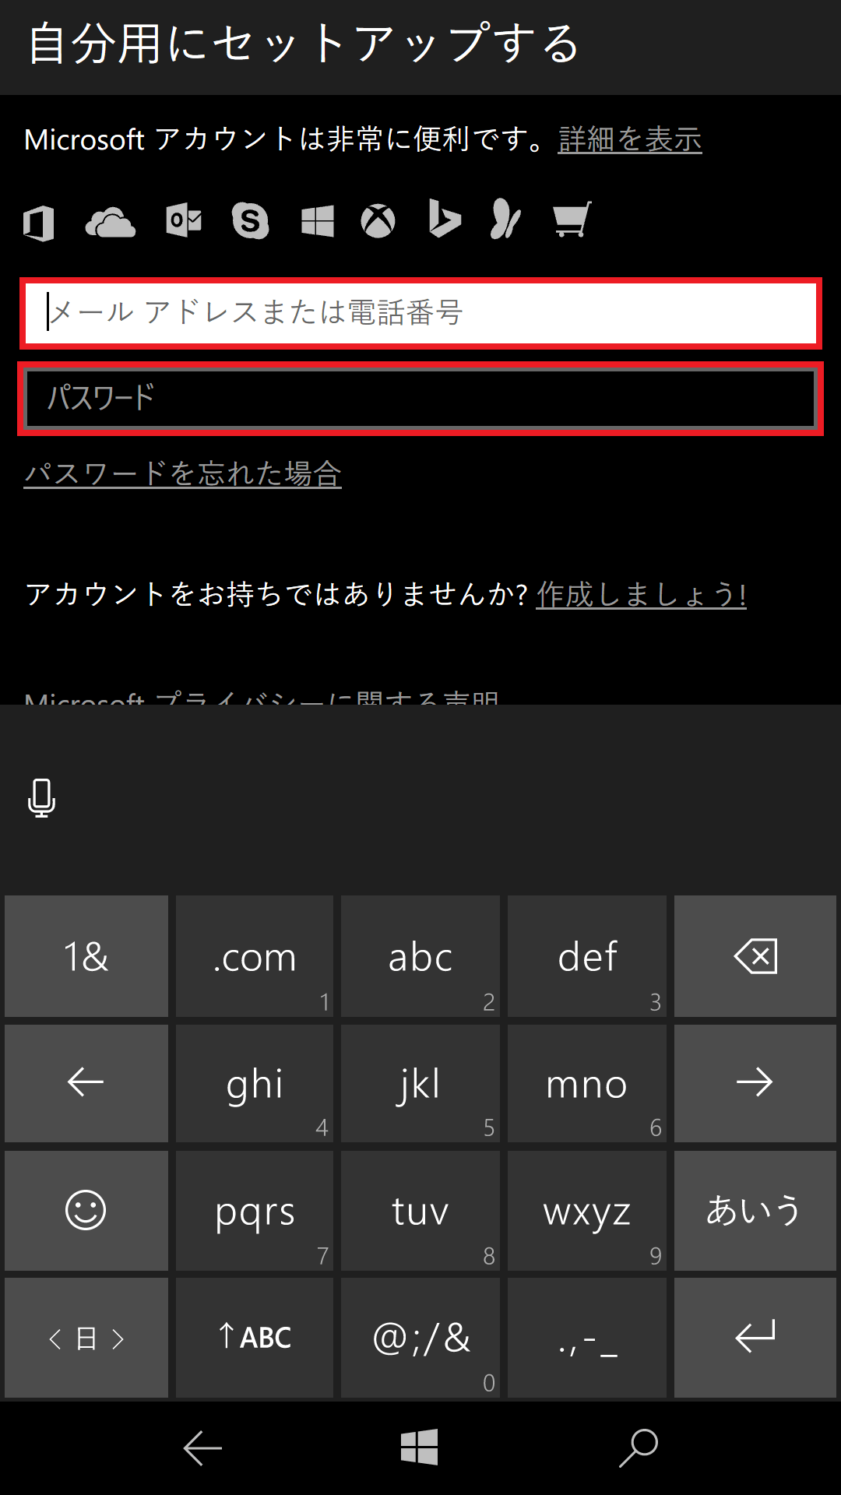Change keyboard language with 日 selector key
841x1495 pixels.
(x=86, y=1337)
